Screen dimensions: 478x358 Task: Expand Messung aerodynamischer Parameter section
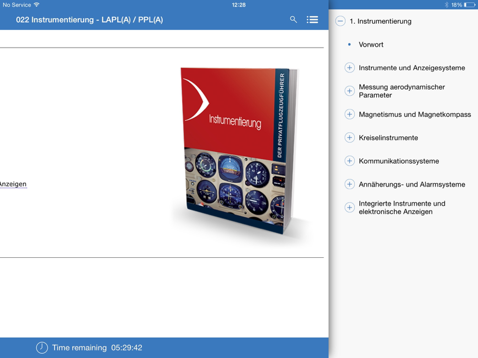tap(349, 91)
